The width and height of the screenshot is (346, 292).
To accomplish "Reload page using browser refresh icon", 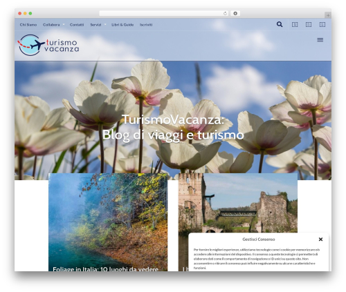I will pyautogui.click(x=225, y=14).
